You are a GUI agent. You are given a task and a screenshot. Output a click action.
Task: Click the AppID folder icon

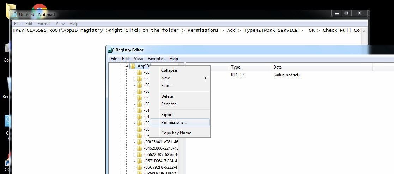coord(133,66)
